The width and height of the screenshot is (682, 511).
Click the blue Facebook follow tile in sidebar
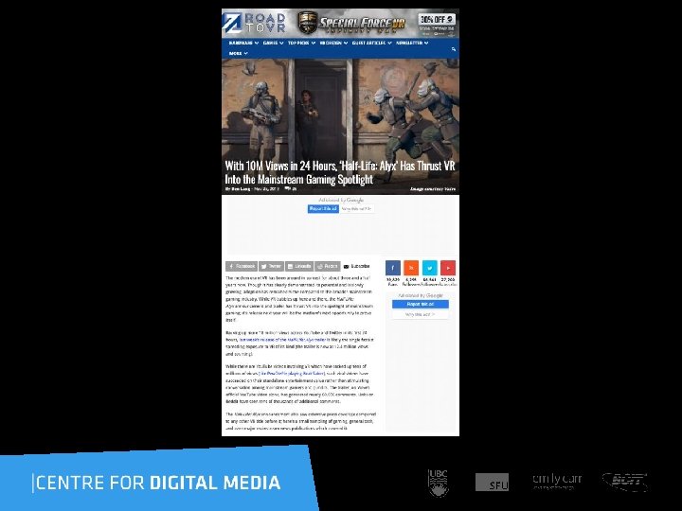coord(393,268)
